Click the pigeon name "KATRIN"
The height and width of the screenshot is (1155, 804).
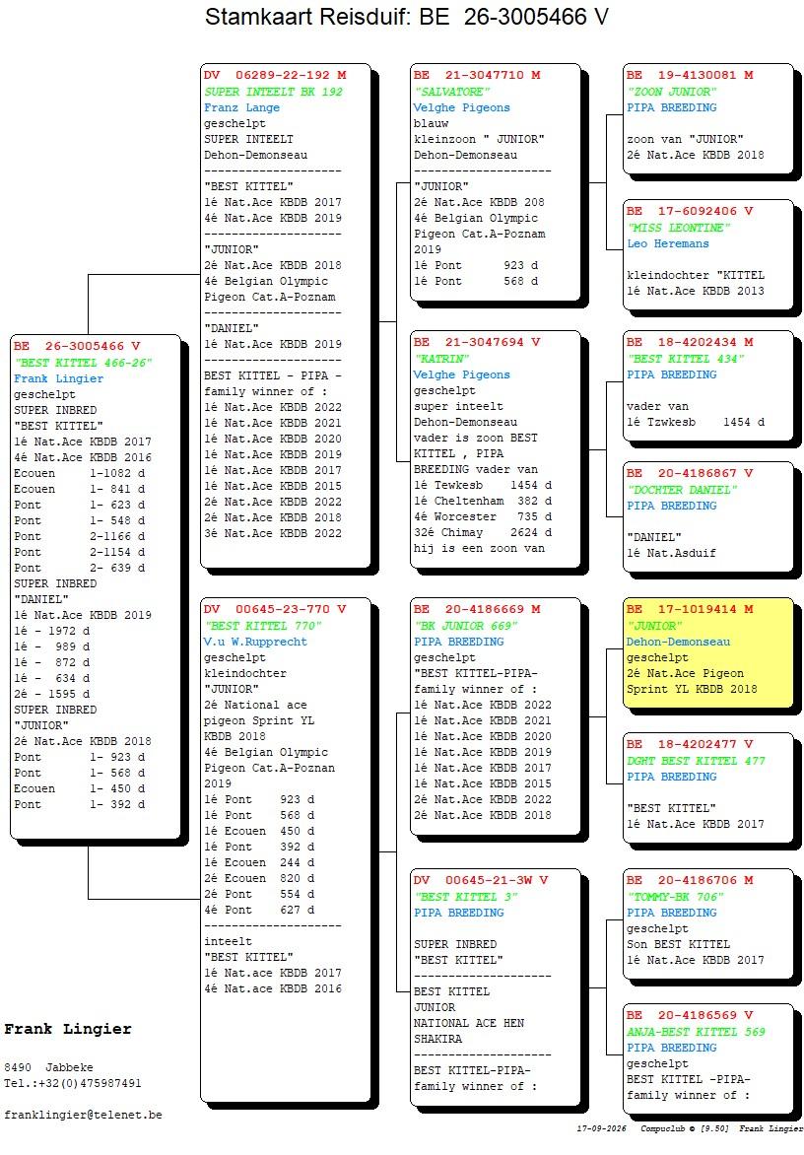[441, 359]
